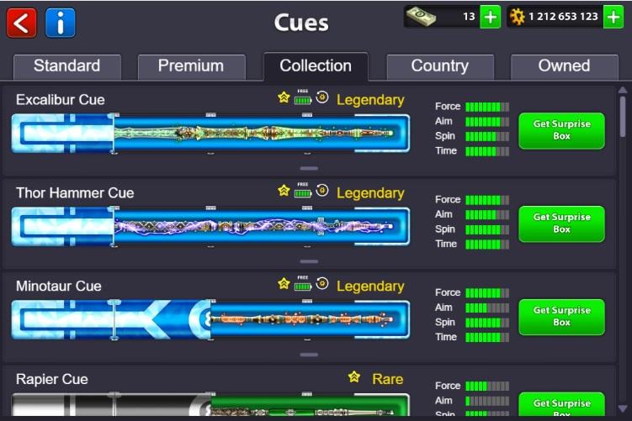
Task: Click the Minotaur Cue coin-return icon
Action: click(x=322, y=283)
